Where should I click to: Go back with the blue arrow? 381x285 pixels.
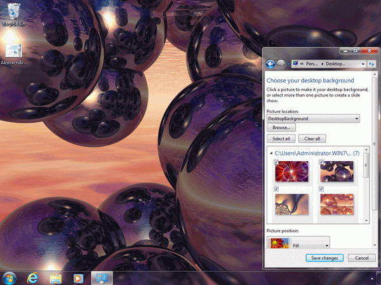point(271,64)
